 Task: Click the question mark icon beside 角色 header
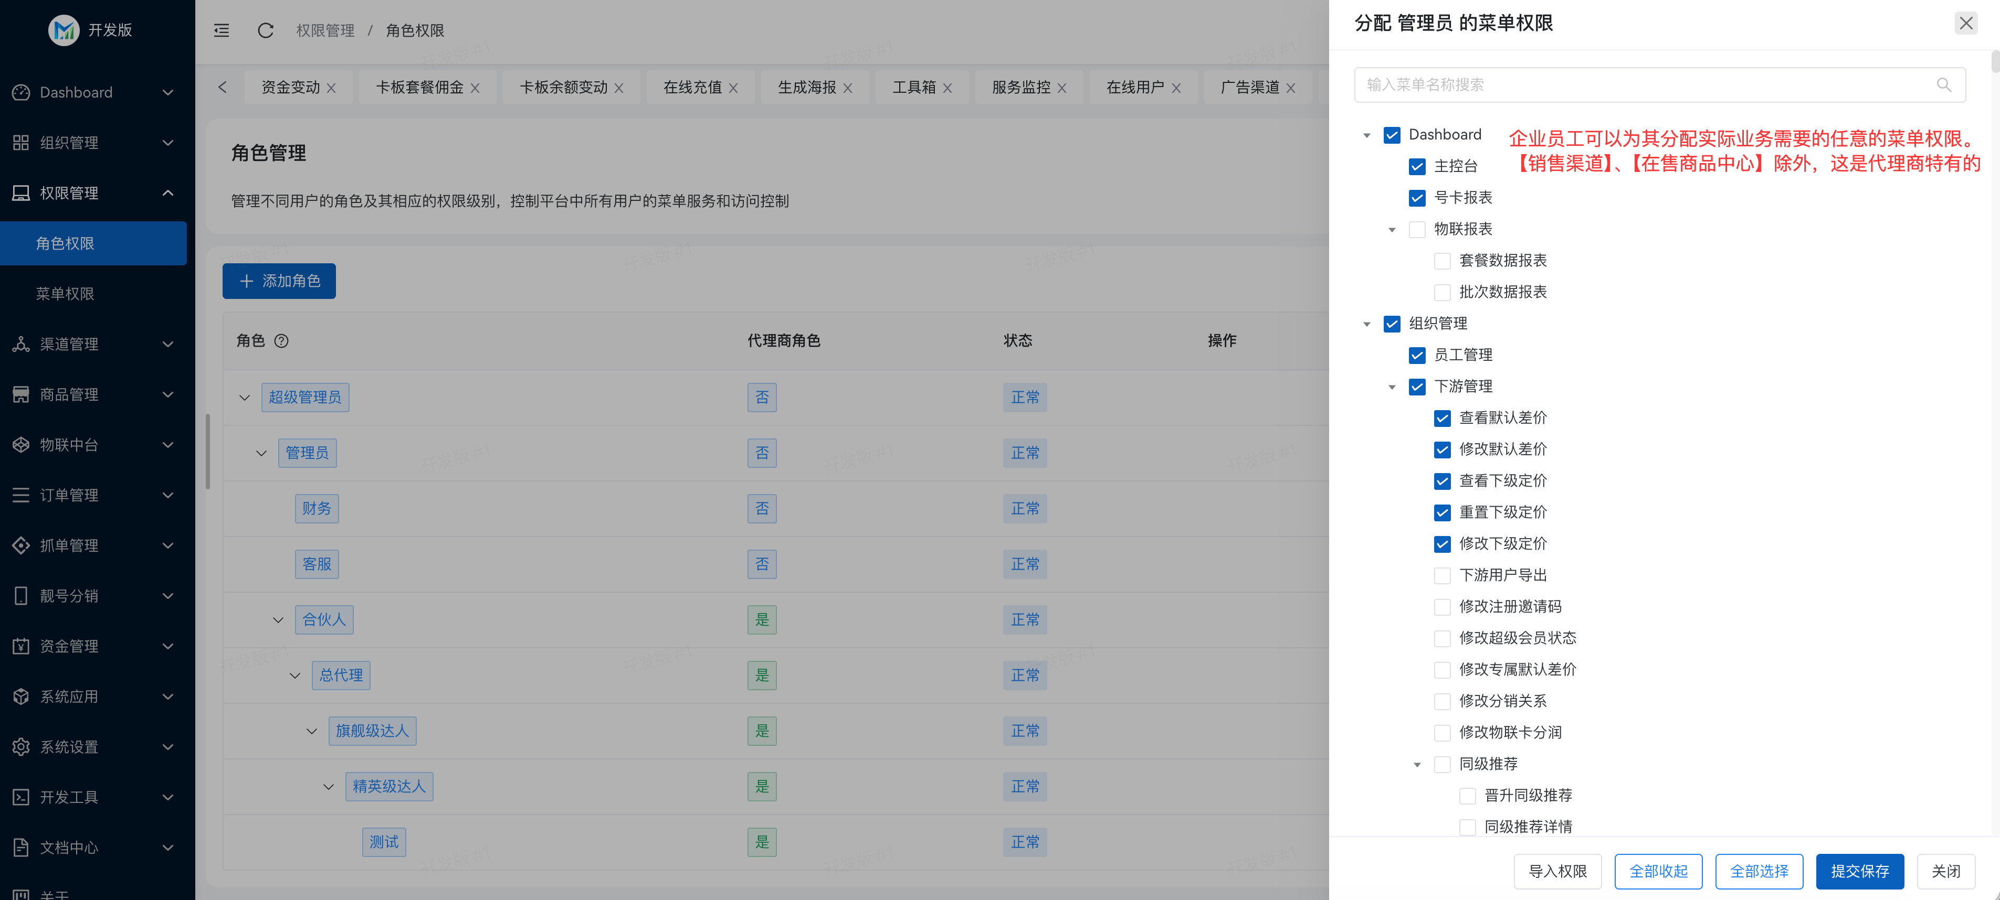click(x=282, y=340)
